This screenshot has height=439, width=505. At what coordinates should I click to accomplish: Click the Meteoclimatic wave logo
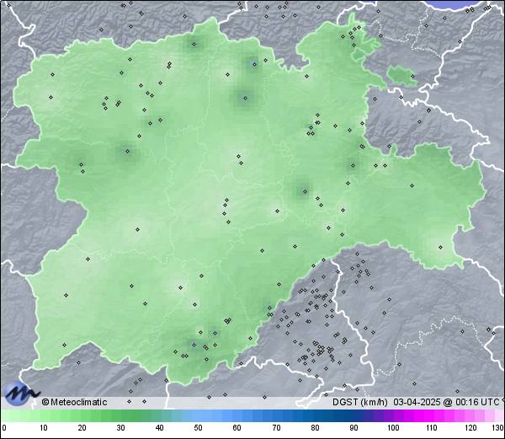21,393
